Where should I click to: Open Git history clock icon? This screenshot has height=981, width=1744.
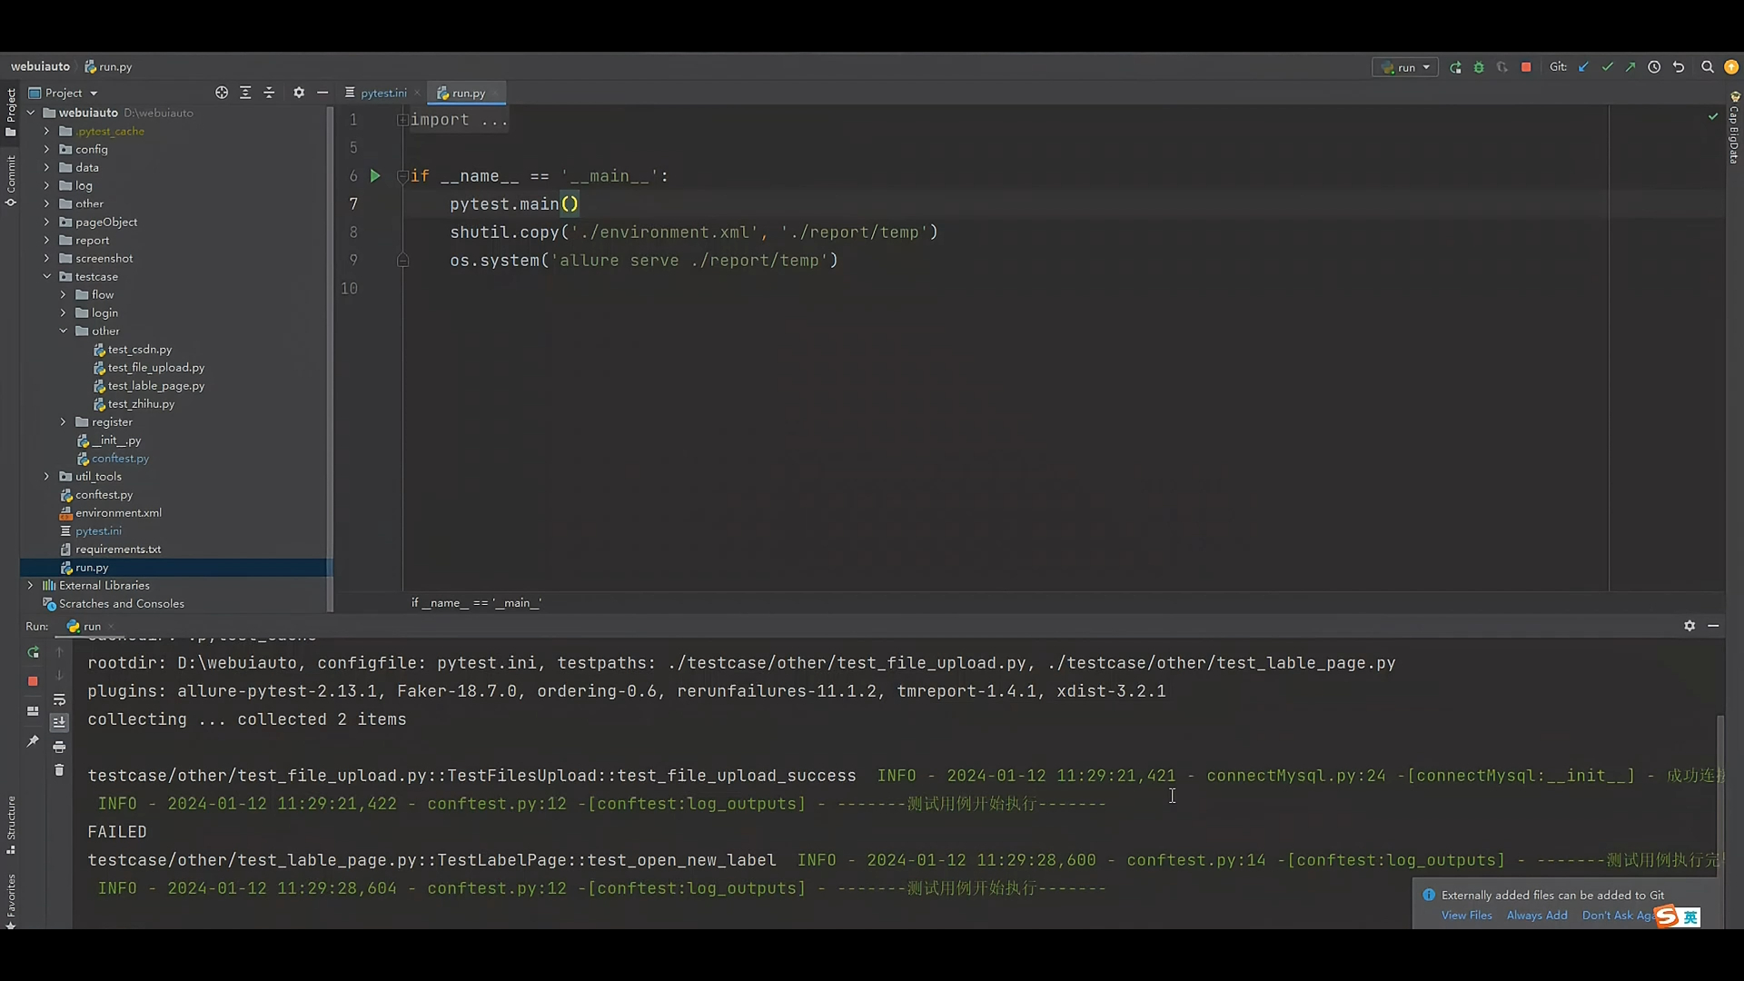1654,67
